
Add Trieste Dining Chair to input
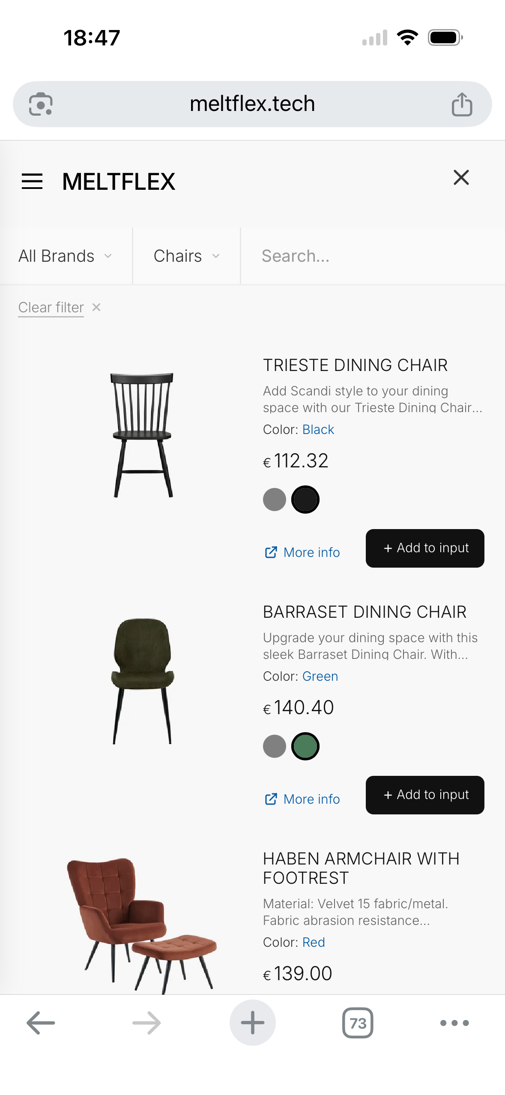coord(425,548)
